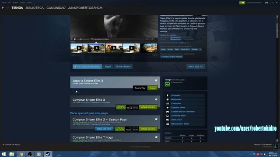Play the fourth trailer thumbnail
The width and height of the screenshot is (280, 157).
pos(131,48)
